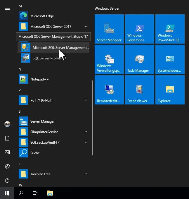This screenshot has width=189, height=199.
Task: Expand the TreeSize Free chevron
Action: [86, 174]
